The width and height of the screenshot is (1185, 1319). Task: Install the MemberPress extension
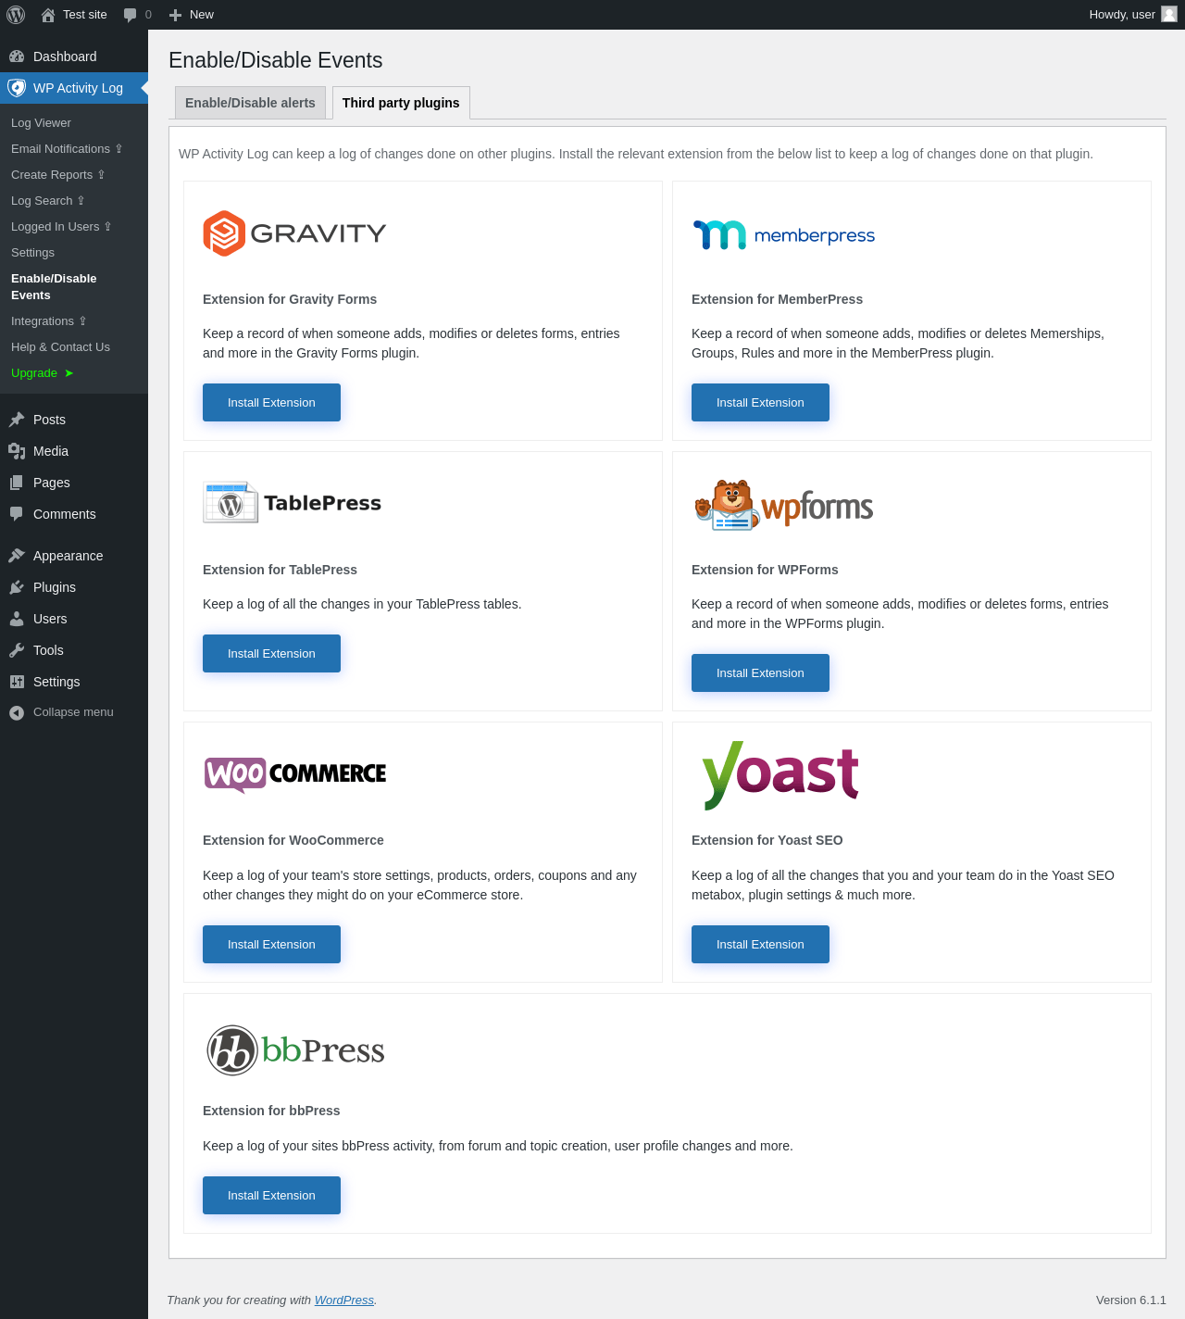[760, 403]
